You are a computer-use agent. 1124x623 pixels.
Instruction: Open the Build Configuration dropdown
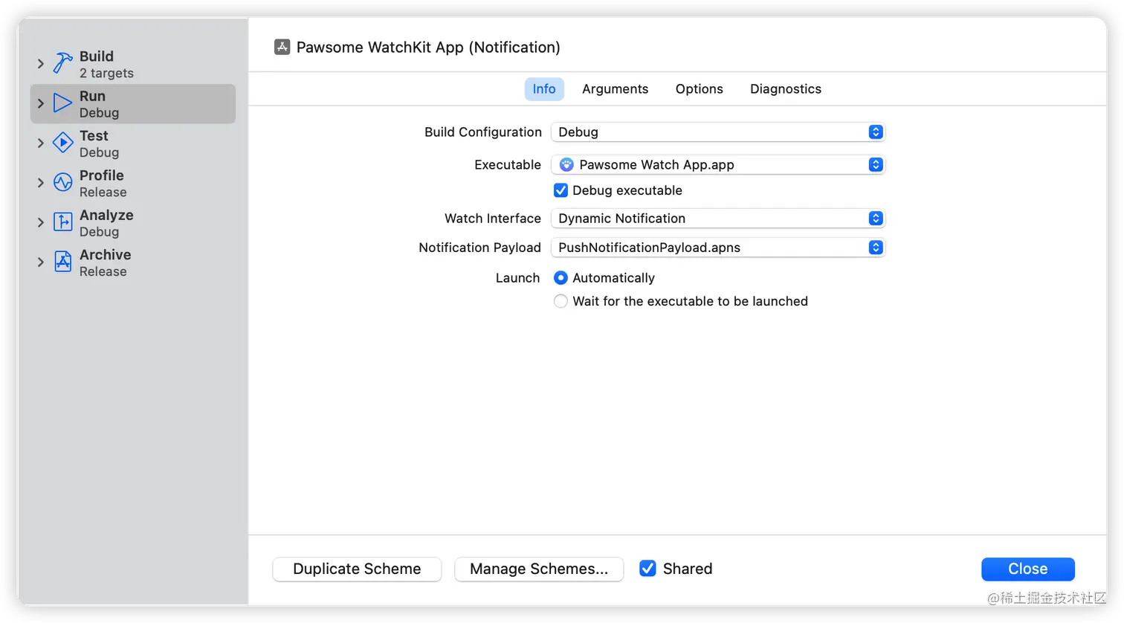click(717, 132)
